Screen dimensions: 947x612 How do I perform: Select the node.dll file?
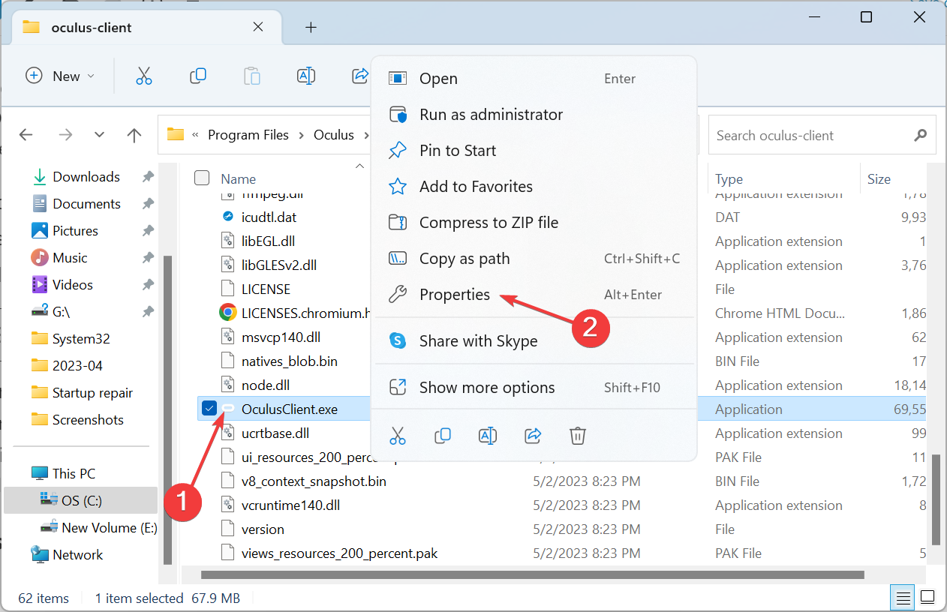[x=266, y=385]
